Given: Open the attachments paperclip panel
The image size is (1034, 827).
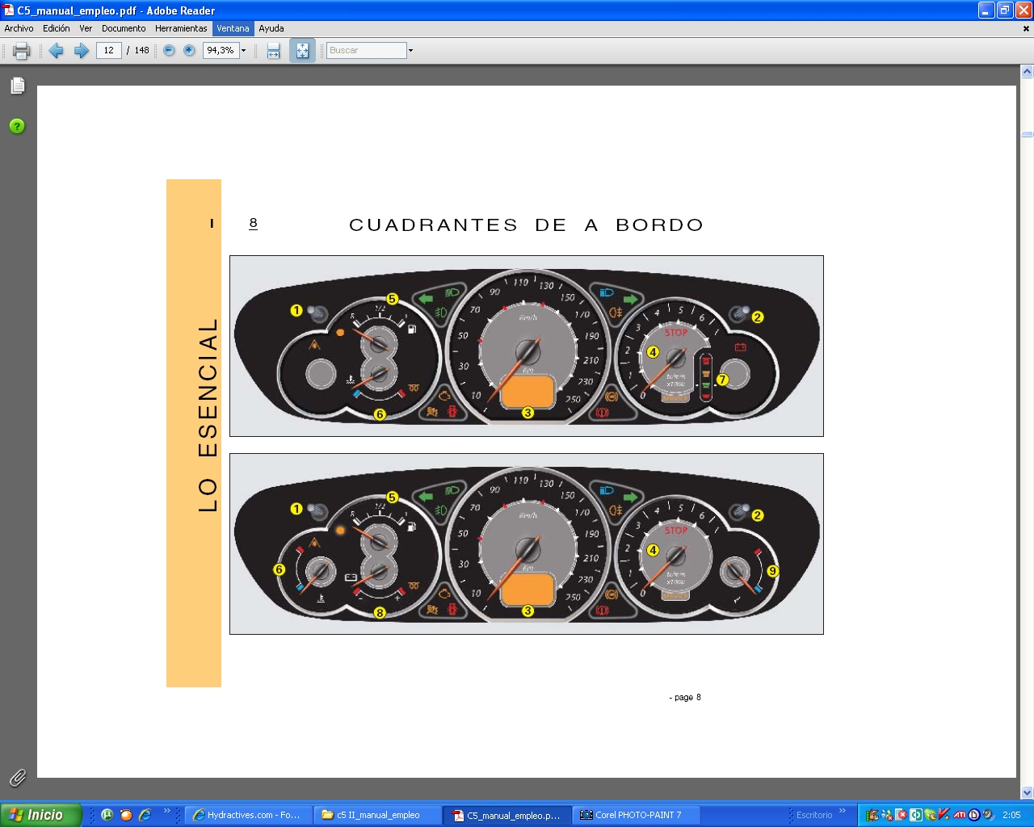Looking at the screenshot, I should (x=17, y=778).
